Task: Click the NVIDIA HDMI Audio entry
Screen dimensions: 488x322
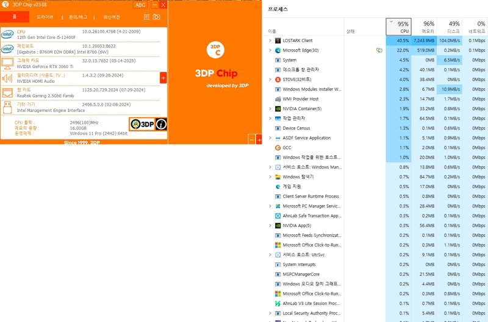Action: pyautogui.click(x=36, y=81)
